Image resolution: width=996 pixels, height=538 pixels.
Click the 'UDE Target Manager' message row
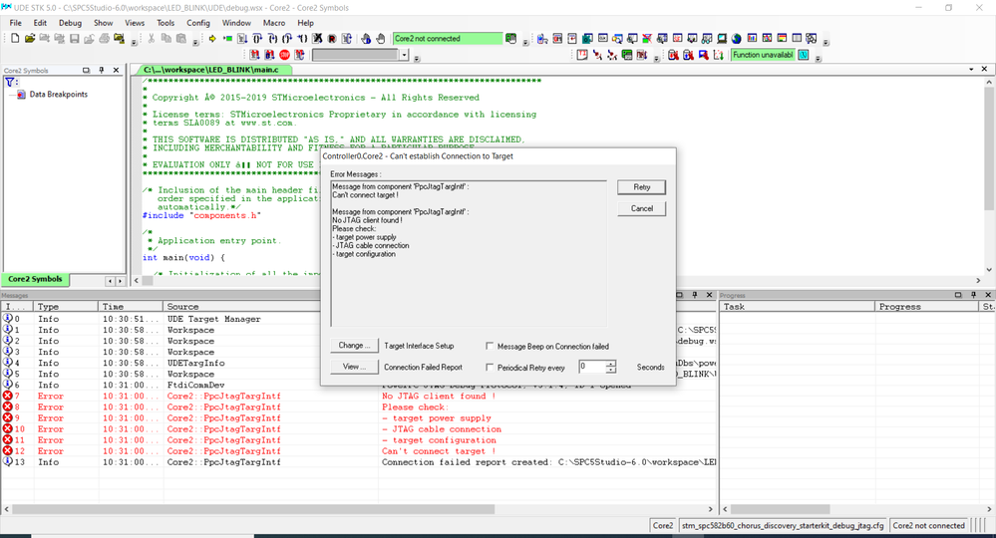coord(358,319)
